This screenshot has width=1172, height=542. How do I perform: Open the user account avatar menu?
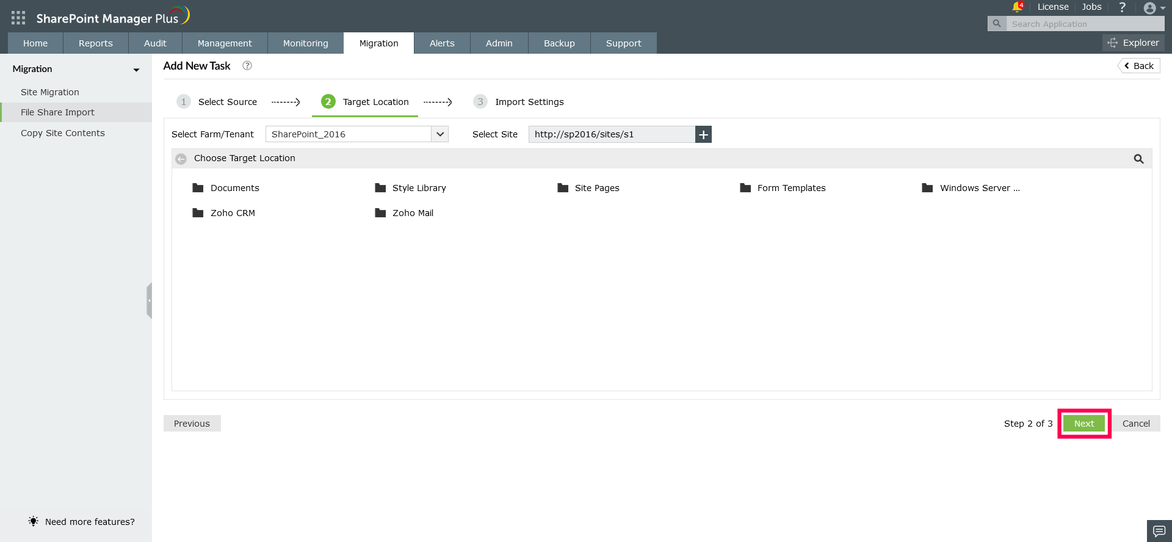[1150, 8]
